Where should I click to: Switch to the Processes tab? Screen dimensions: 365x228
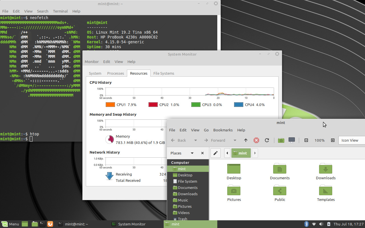coord(115,73)
